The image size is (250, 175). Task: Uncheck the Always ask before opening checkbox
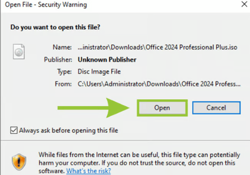click(x=14, y=130)
